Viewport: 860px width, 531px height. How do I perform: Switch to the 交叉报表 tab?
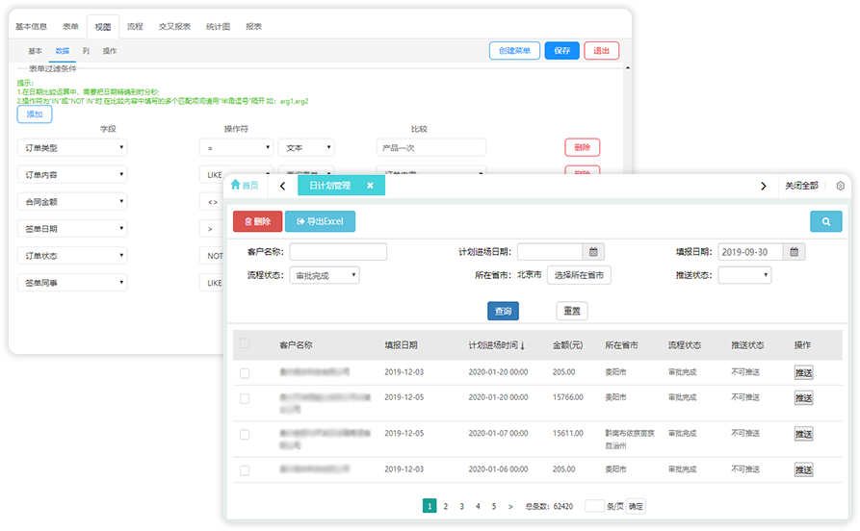click(x=173, y=26)
